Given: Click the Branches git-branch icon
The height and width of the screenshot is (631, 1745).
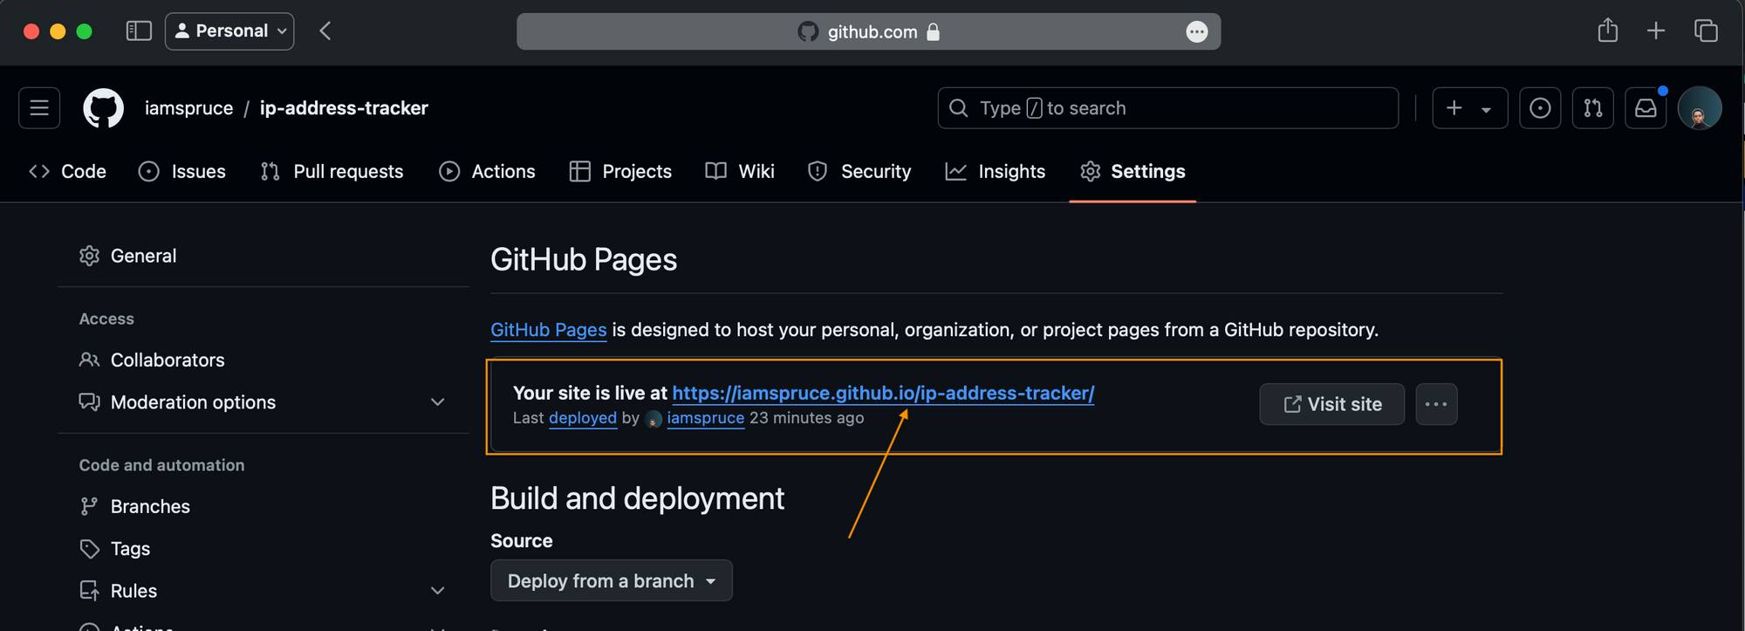Looking at the screenshot, I should click(x=89, y=506).
